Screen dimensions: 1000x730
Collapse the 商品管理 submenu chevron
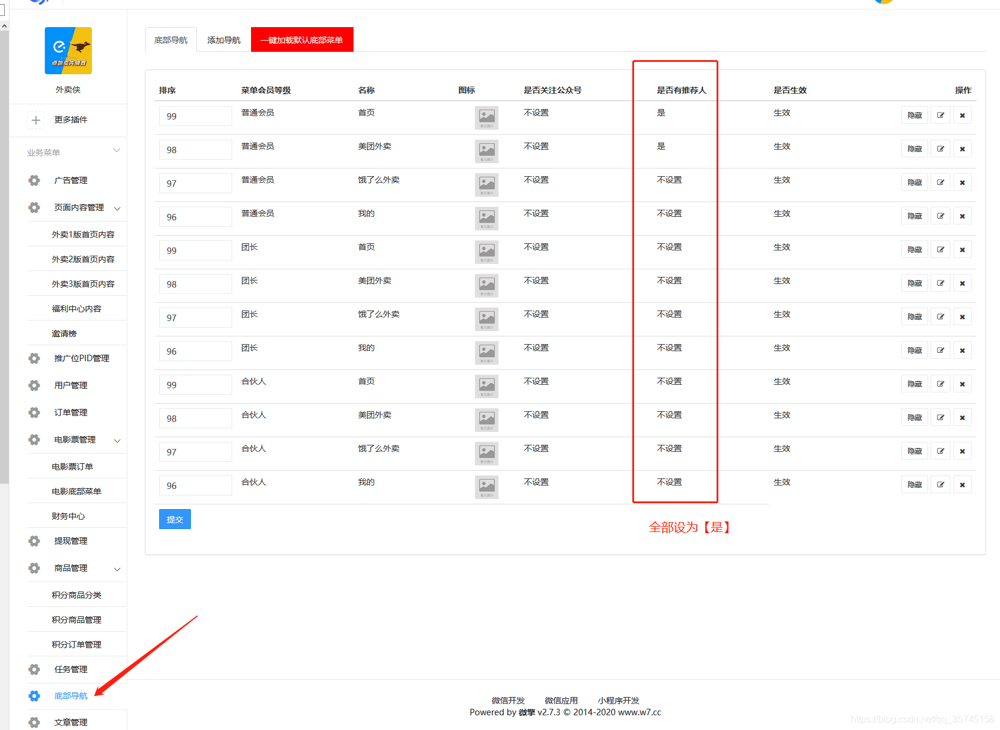click(117, 569)
